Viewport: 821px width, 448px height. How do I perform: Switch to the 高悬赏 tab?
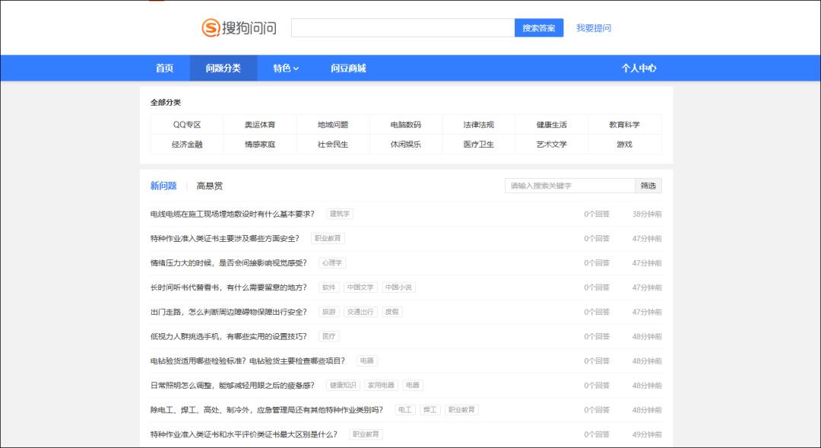210,186
